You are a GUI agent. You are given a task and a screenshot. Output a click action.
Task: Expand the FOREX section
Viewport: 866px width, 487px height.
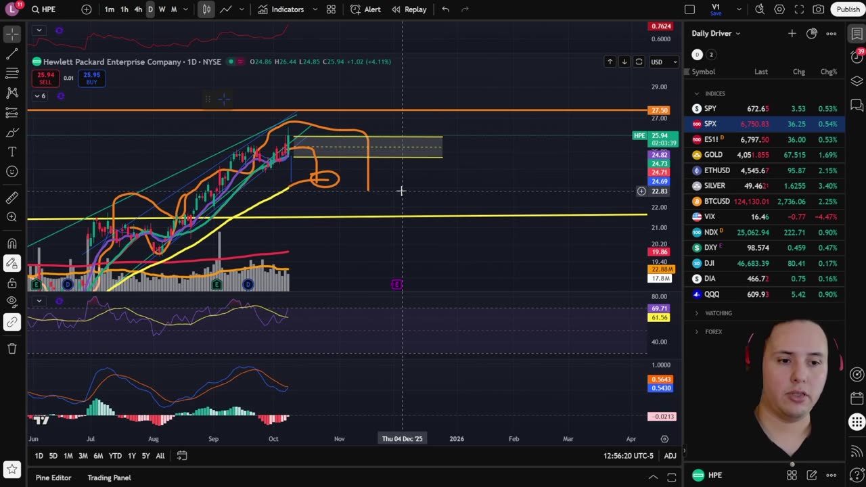coord(696,331)
